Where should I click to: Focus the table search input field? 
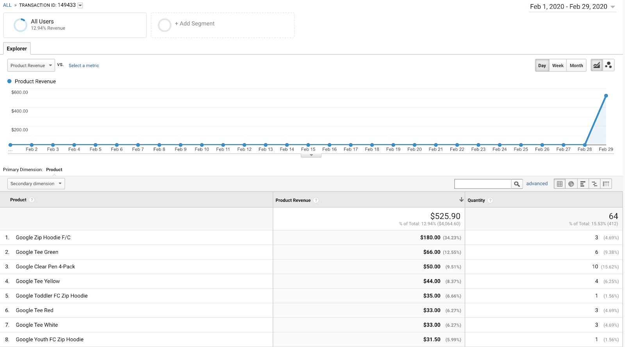[483, 184]
